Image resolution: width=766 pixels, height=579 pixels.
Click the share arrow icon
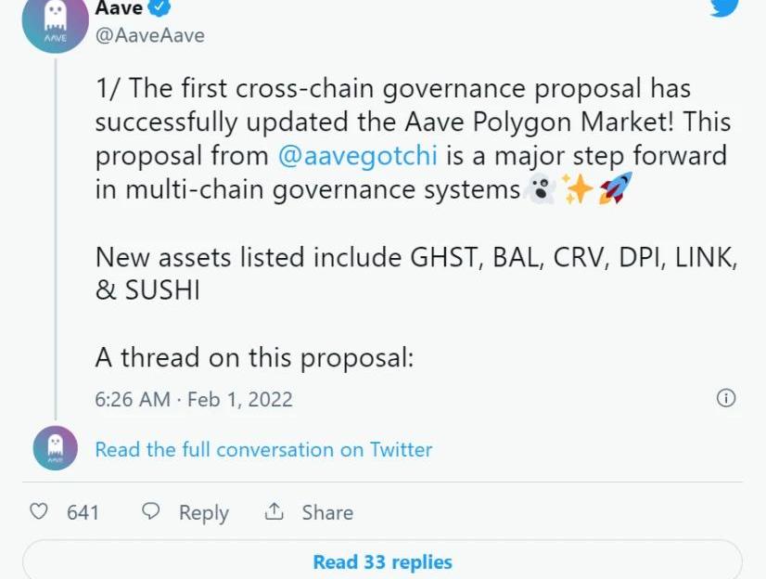274,511
